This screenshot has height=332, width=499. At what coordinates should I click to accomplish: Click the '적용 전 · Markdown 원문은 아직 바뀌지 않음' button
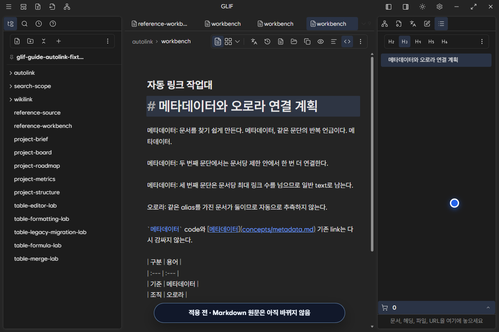pyautogui.click(x=249, y=313)
